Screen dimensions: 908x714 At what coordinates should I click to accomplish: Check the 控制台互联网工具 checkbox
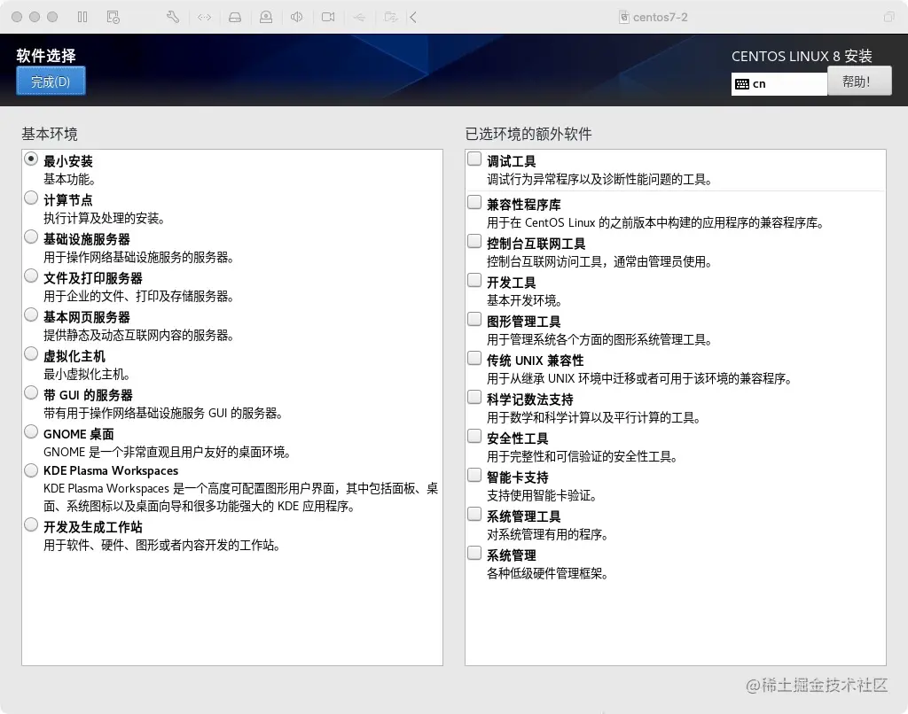click(x=474, y=241)
